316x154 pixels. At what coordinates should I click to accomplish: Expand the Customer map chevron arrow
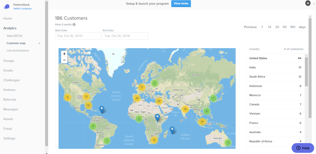39,43
